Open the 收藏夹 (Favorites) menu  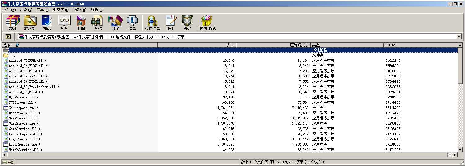(x=61, y=10)
